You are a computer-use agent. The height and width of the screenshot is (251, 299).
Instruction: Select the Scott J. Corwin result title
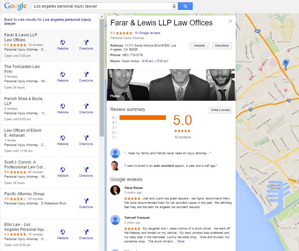tap(25, 165)
